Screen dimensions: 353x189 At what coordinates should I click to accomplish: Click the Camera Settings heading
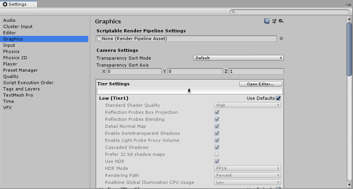coord(117,50)
